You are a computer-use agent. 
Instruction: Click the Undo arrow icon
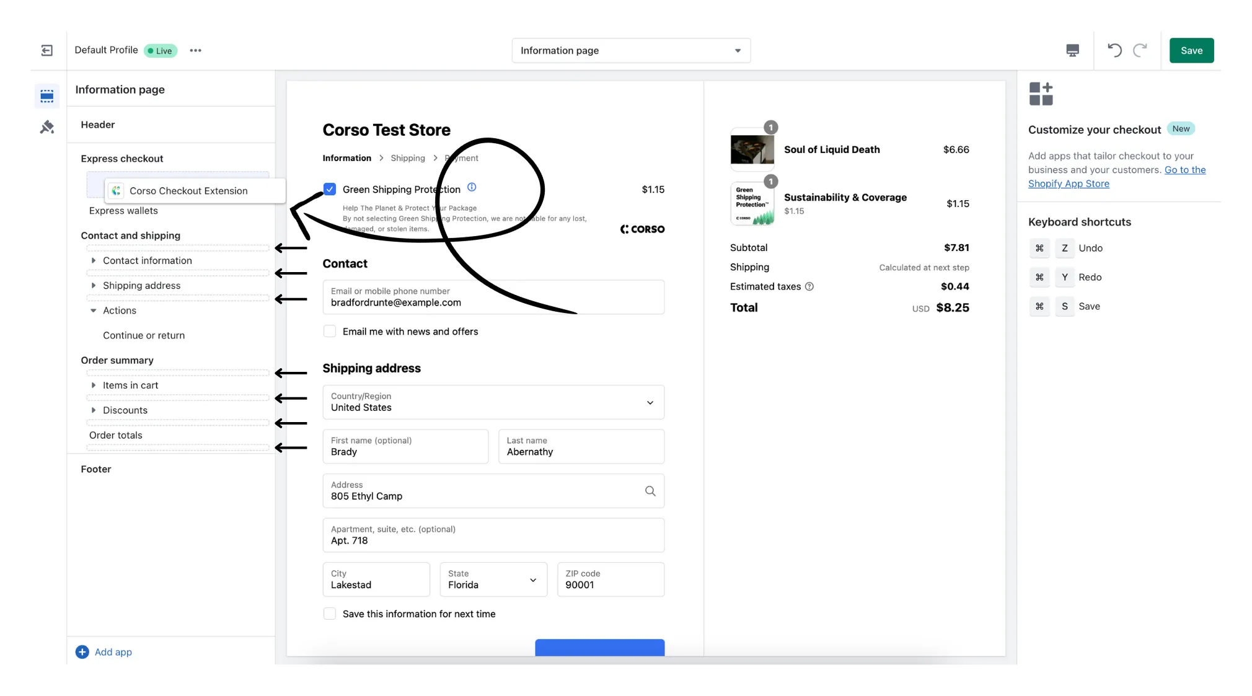click(1114, 50)
